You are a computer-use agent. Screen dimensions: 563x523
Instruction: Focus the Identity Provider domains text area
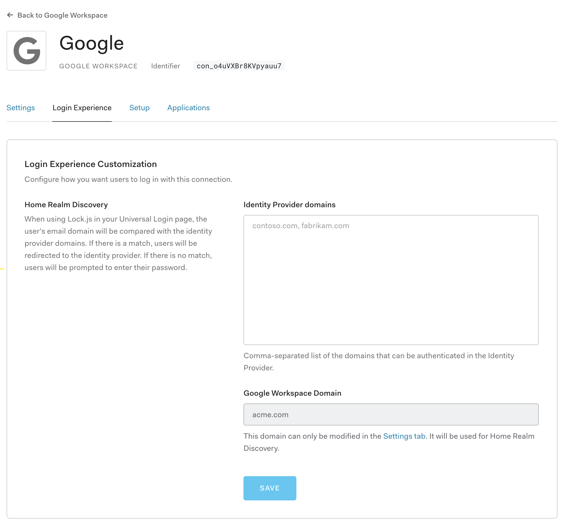click(x=391, y=280)
